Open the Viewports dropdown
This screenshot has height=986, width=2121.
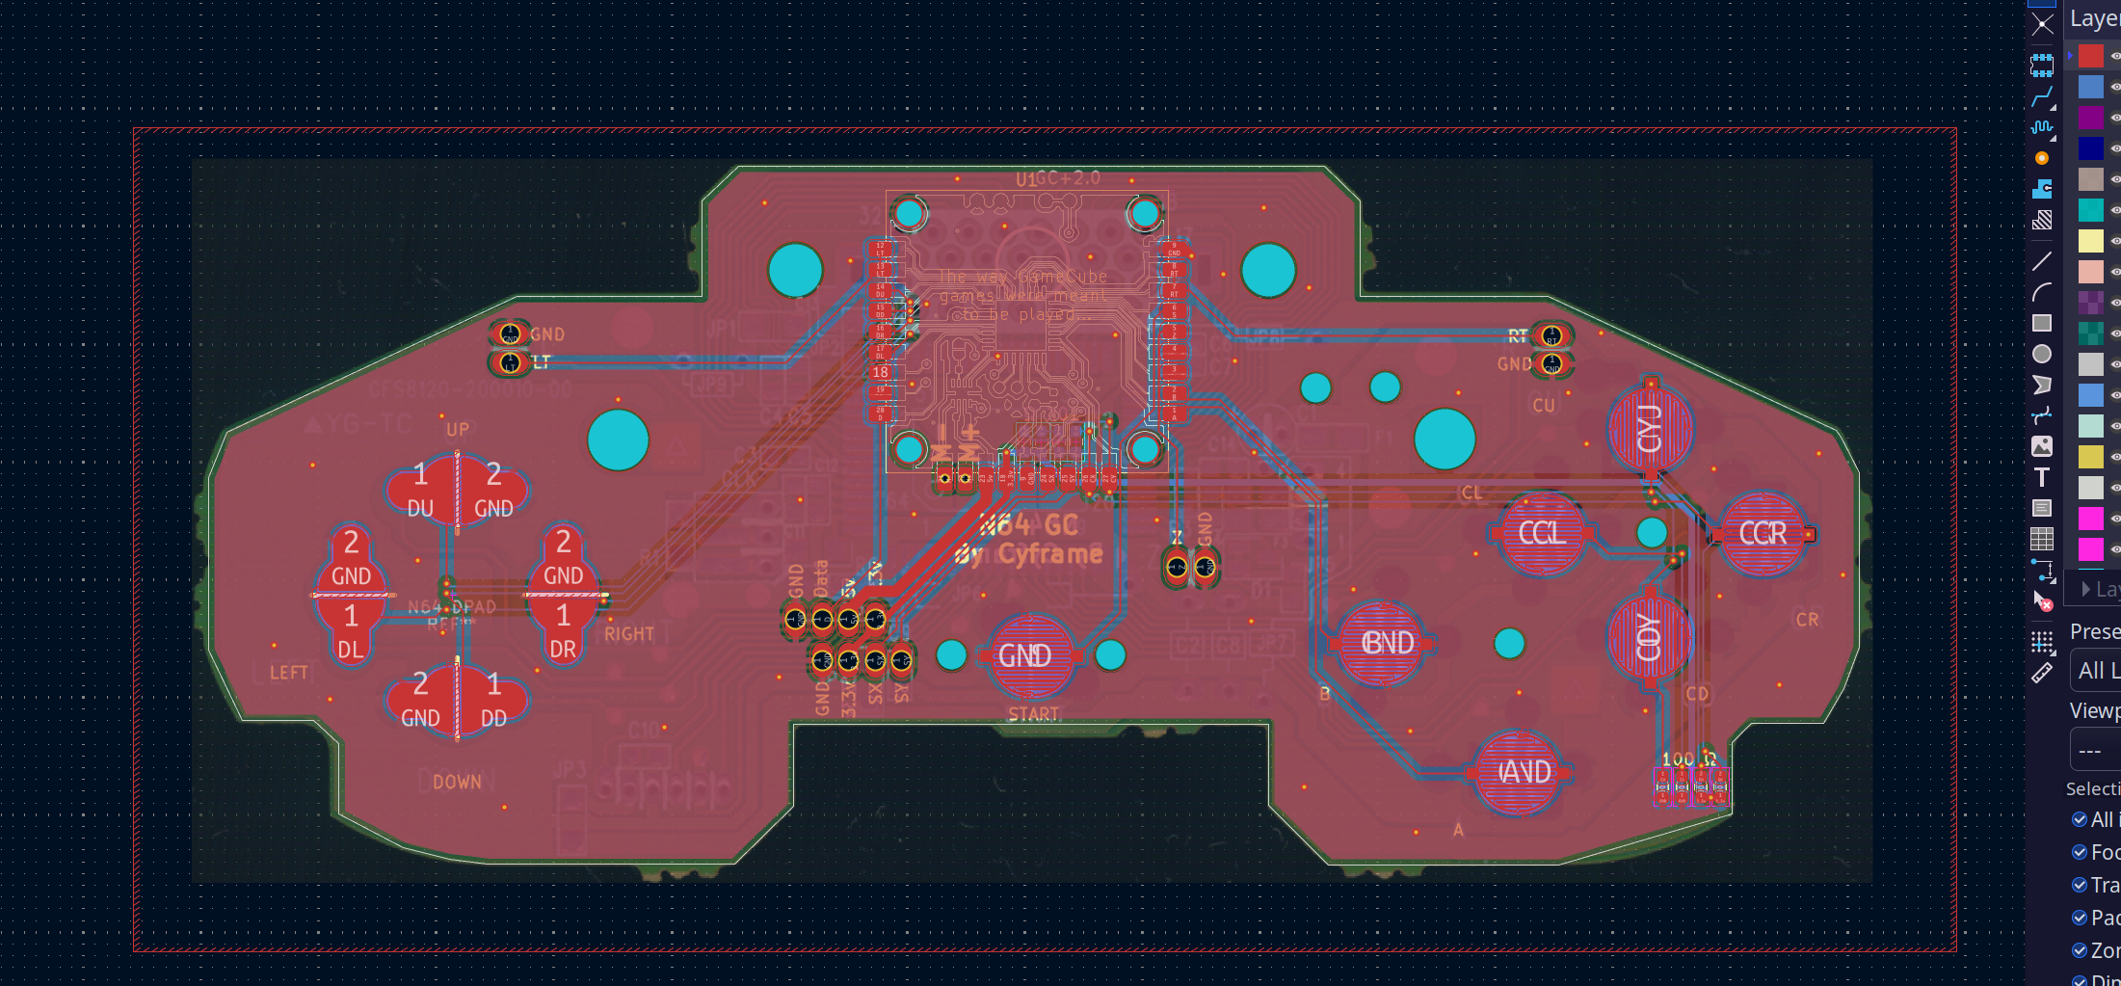[2096, 750]
